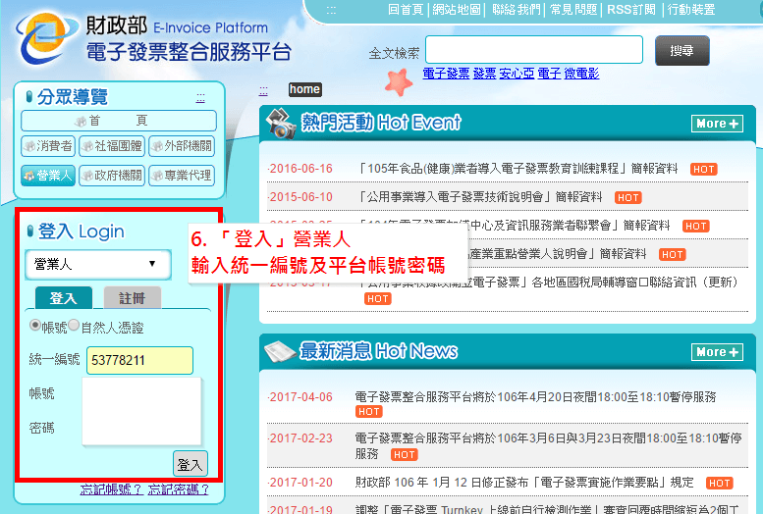Open the 行動裝置 top menu link
Screen dimensions: 763x514
(x=691, y=9)
